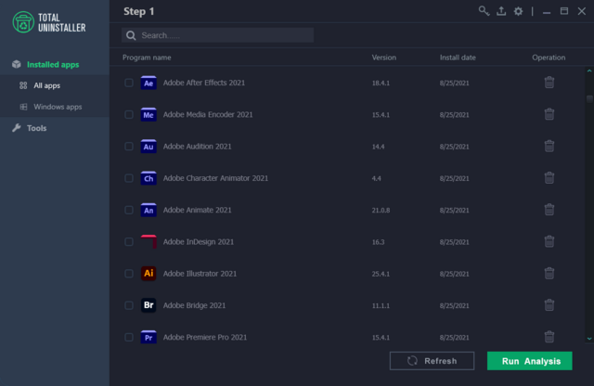Click the trash icon for Adobe InDesign 2021
This screenshot has height=386, width=594.
pyautogui.click(x=549, y=241)
